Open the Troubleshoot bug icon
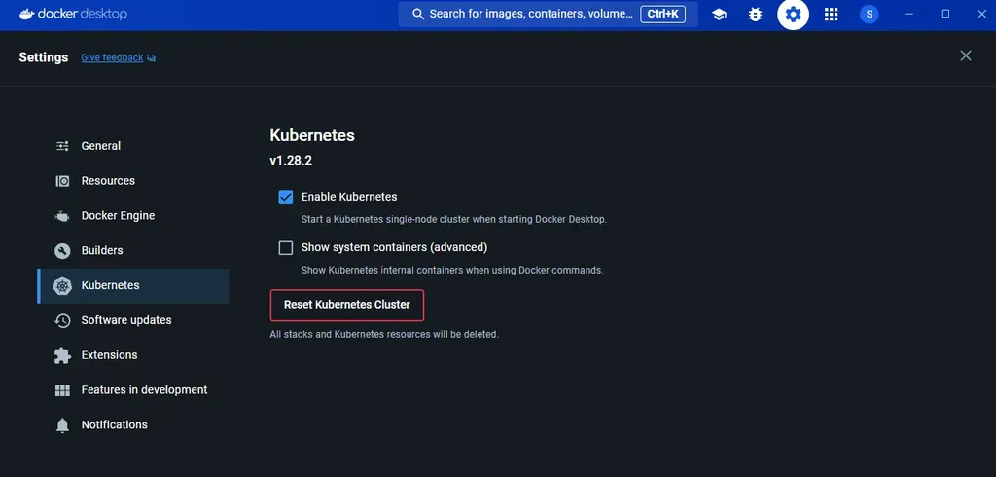The height and width of the screenshot is (477, 996). click(755, 15)
